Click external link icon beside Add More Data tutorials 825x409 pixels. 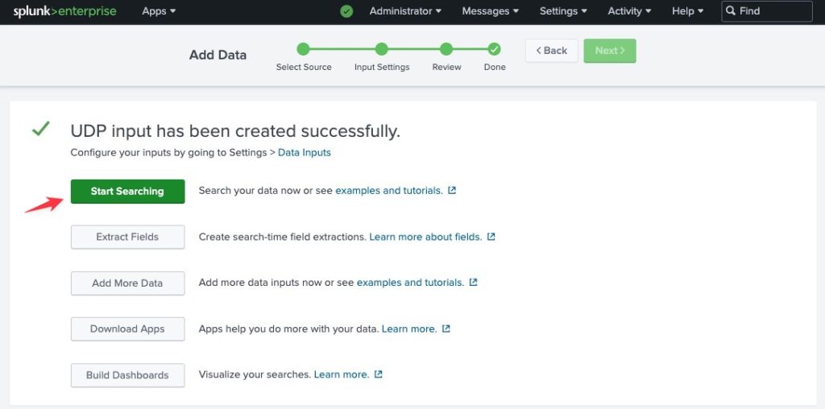473,283
